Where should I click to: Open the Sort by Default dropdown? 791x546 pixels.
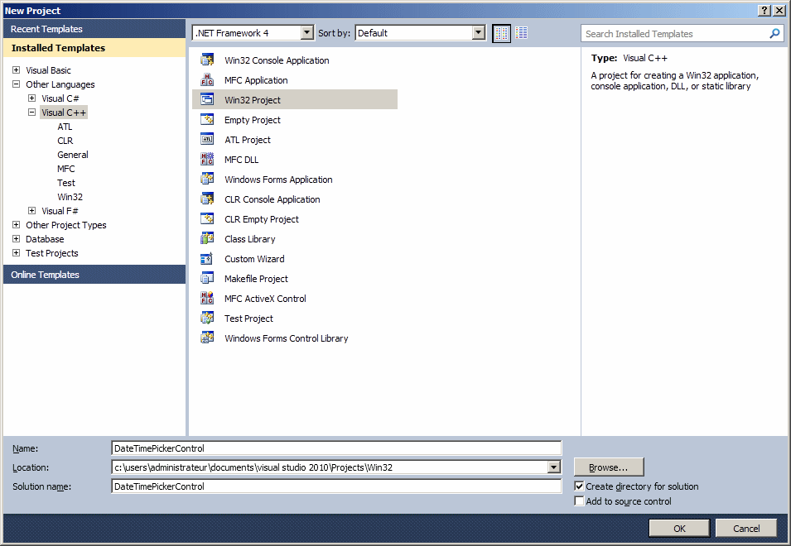(478, 33)
